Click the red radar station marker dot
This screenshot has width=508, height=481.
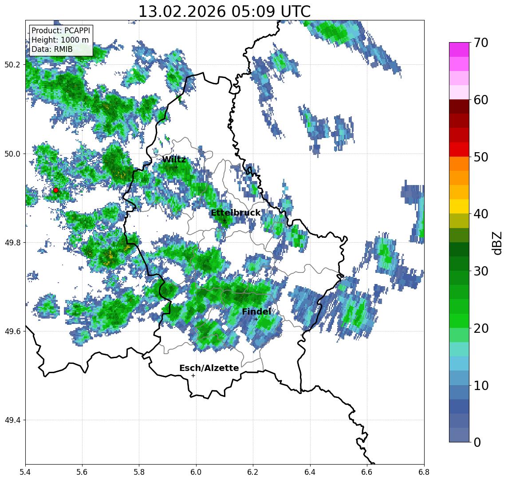click(x=56, y=190)
